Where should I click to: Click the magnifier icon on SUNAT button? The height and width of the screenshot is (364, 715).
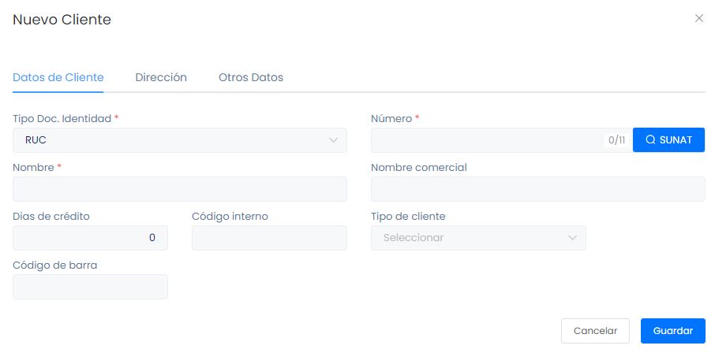coord(650,140)
